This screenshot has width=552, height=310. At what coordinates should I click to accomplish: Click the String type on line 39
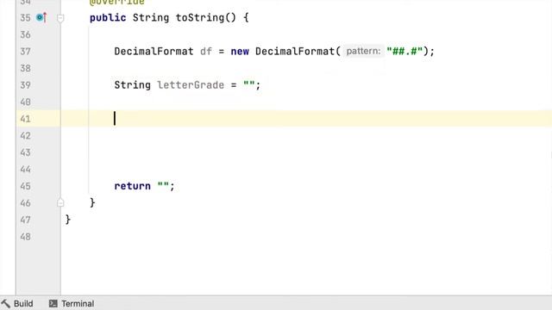132,85
